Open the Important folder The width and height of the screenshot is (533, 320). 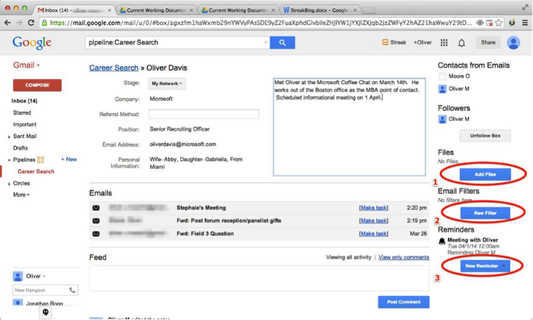pyautogui.click(x=24, y=125)
